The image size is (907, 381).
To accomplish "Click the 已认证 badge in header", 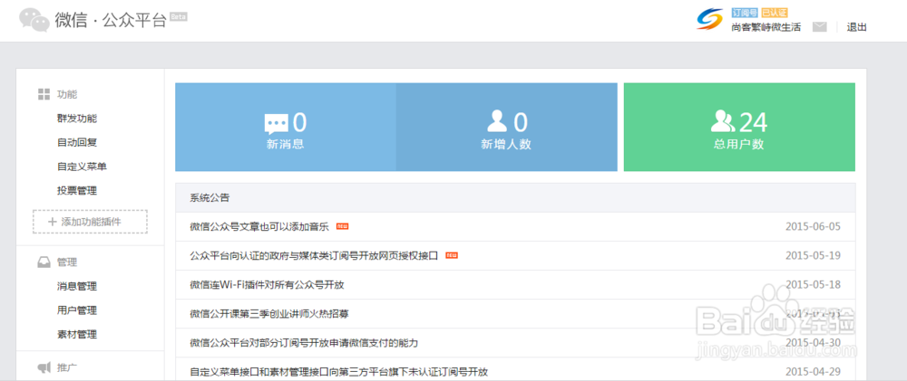I will pyautogui.click(x=774, y=13).
